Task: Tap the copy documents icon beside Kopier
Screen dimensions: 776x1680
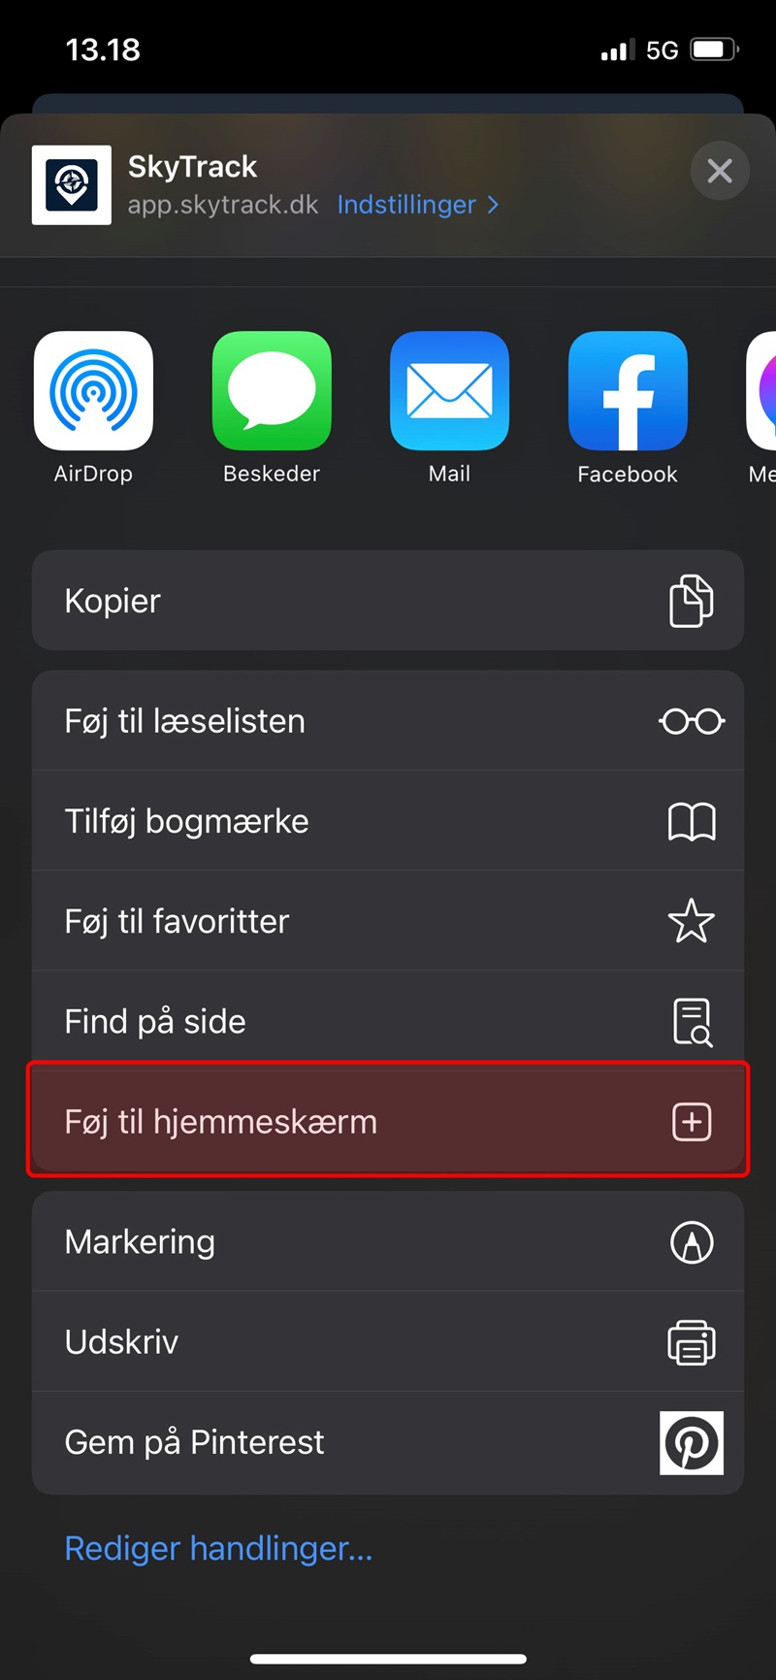Action: point(692,601)
